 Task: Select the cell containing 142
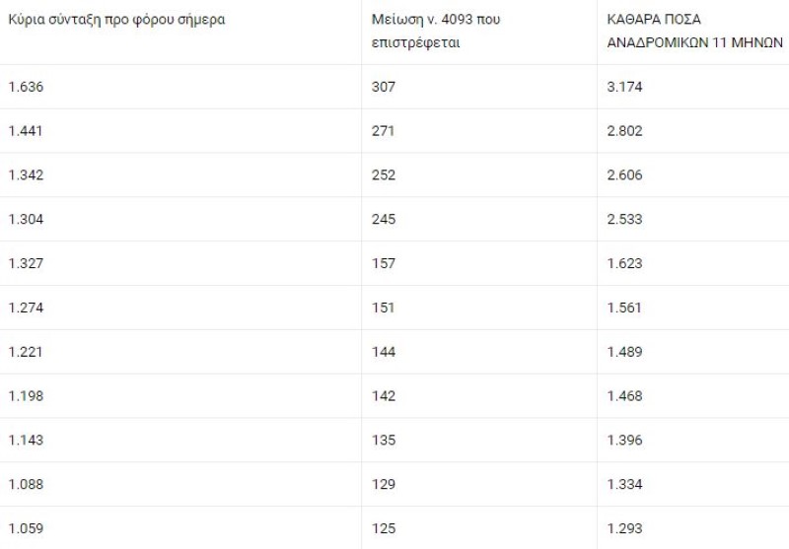(x=385, y=396)
